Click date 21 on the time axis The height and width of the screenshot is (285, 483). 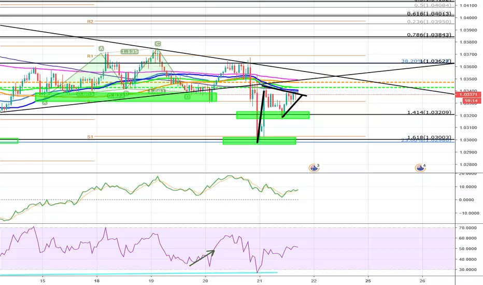click(x=260, y=281)
